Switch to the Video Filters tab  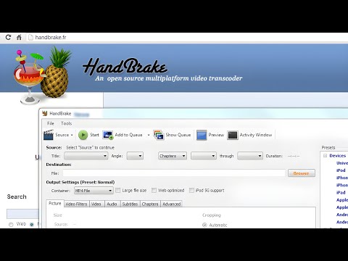point(77,204)
